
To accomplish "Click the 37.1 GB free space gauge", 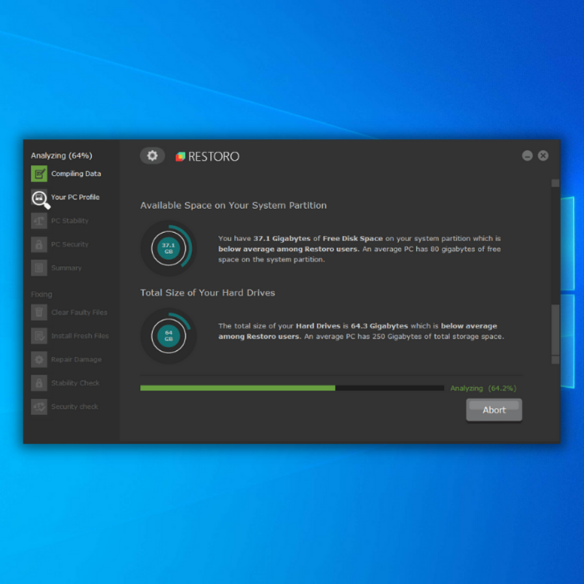I will pos(169,249).
